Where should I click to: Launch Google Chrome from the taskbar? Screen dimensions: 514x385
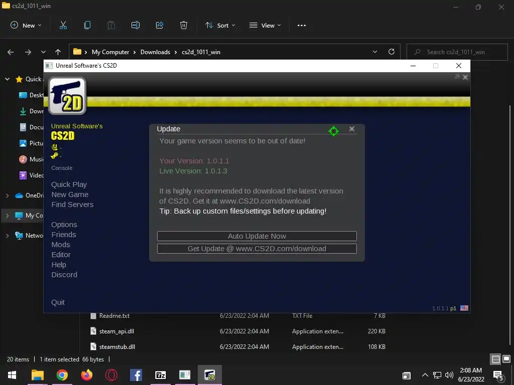coord(62,375)
